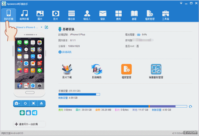This screenshot has width=199, height=136.
Task: Click the Windows platform icon
Action: pyautogui.click(x=35, y=113)
